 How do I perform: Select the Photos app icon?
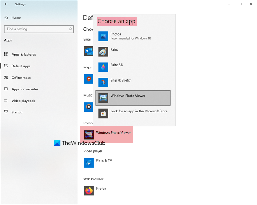104,36
